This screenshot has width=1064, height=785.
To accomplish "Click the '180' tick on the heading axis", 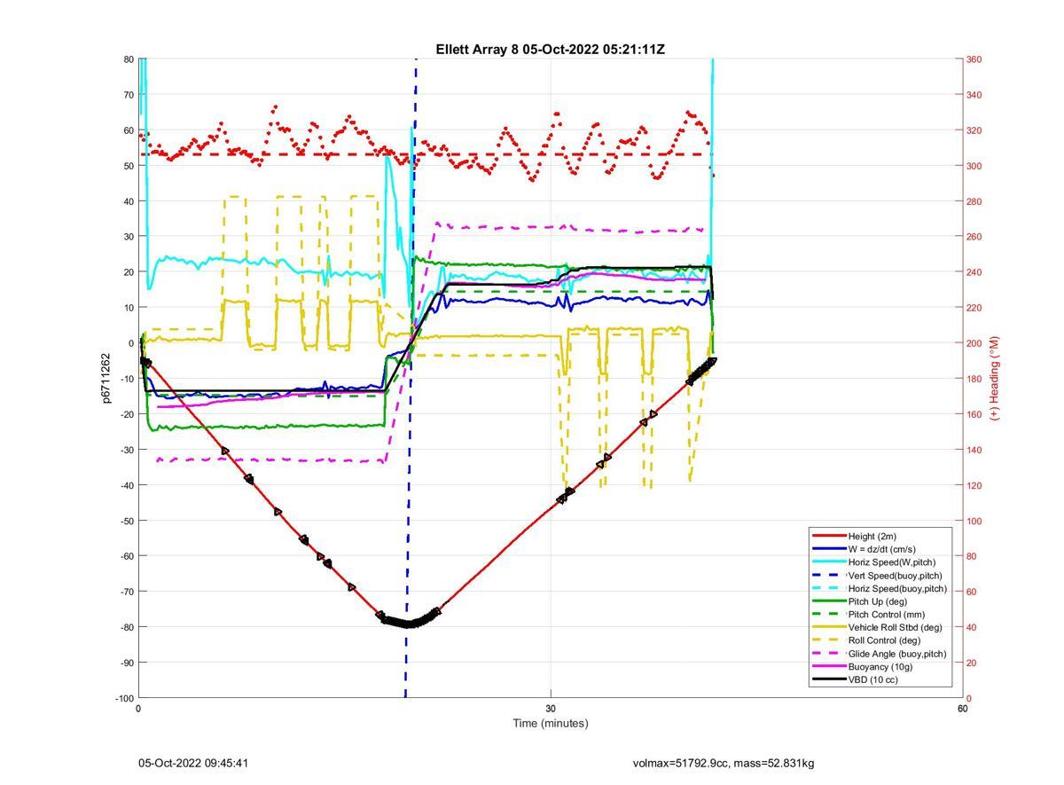I will (x=974, y=379).
